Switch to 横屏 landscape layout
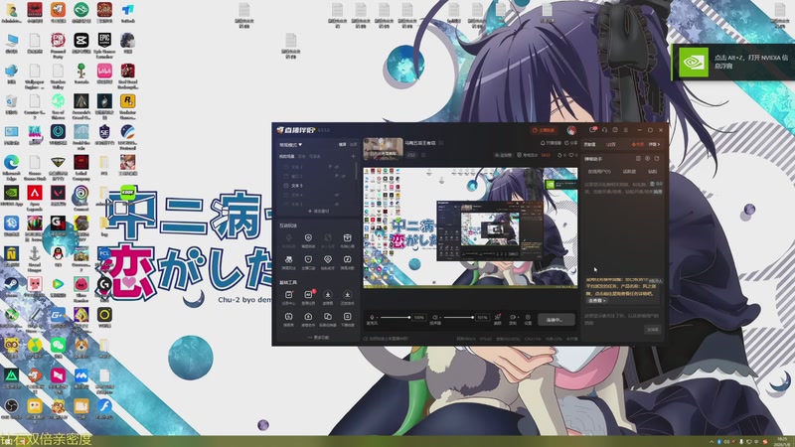Screen dimensions: 795x447 pos(342,144)
